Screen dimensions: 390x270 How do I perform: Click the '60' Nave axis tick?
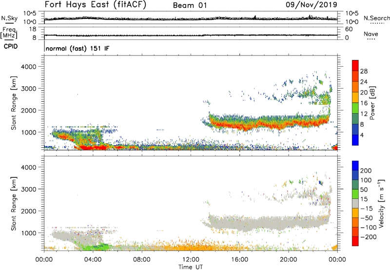349,29
